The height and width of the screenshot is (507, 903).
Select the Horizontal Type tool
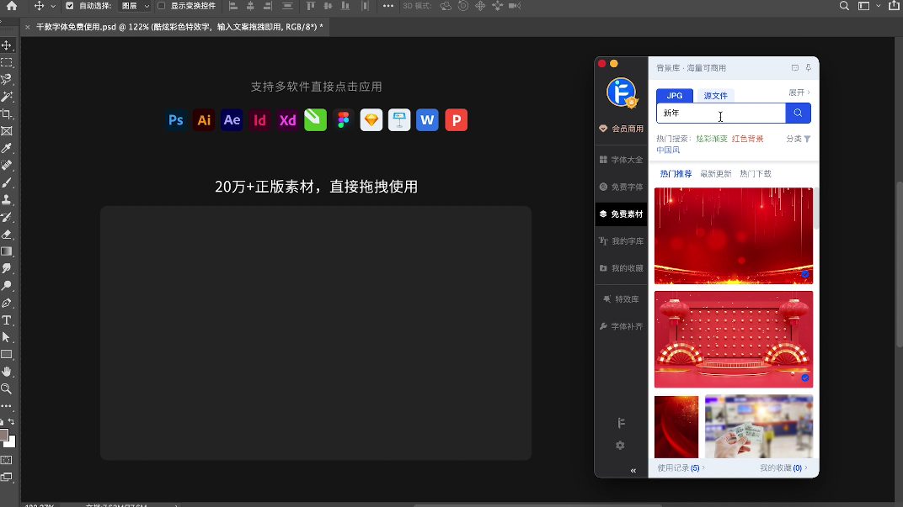(7, 320)
